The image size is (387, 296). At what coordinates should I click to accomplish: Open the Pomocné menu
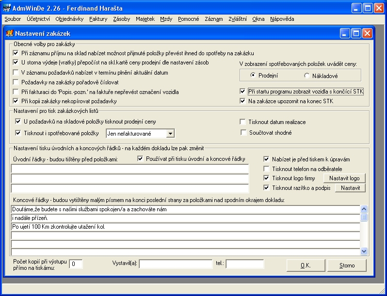click(189, 19)
